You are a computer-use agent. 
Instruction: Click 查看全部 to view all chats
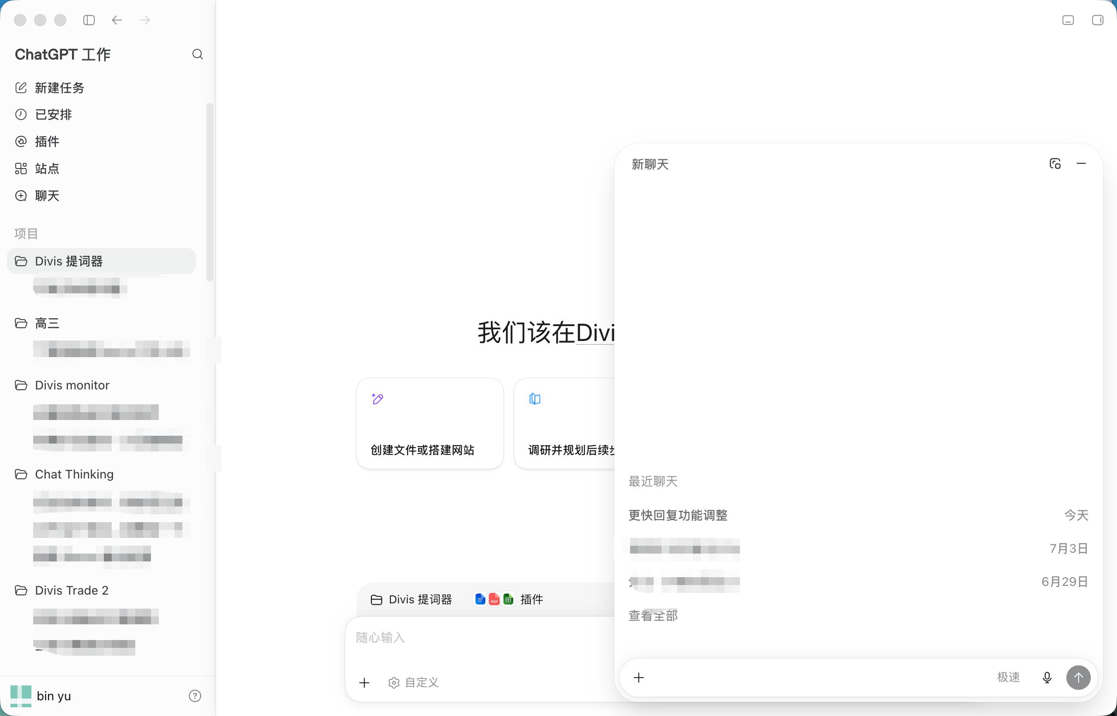point(653,616)
